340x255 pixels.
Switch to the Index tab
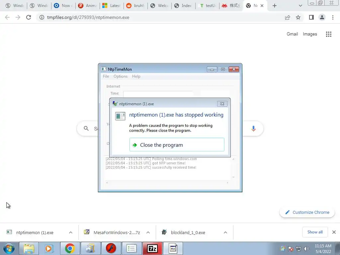tap(183, 6)
